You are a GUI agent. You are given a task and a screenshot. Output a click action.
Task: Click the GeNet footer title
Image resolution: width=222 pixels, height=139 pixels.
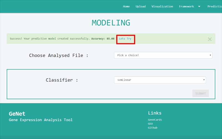[x=17, y=114]
